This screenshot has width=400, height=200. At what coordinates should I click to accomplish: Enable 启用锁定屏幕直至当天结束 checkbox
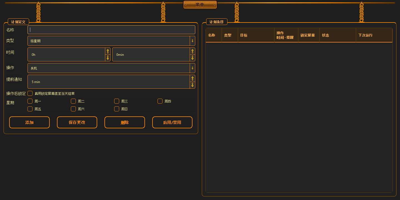click(x=30, y=93)
